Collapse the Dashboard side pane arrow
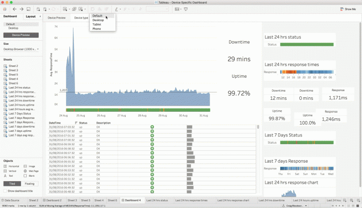The width and height of the screenshot is (362, 208). [40, 16]
